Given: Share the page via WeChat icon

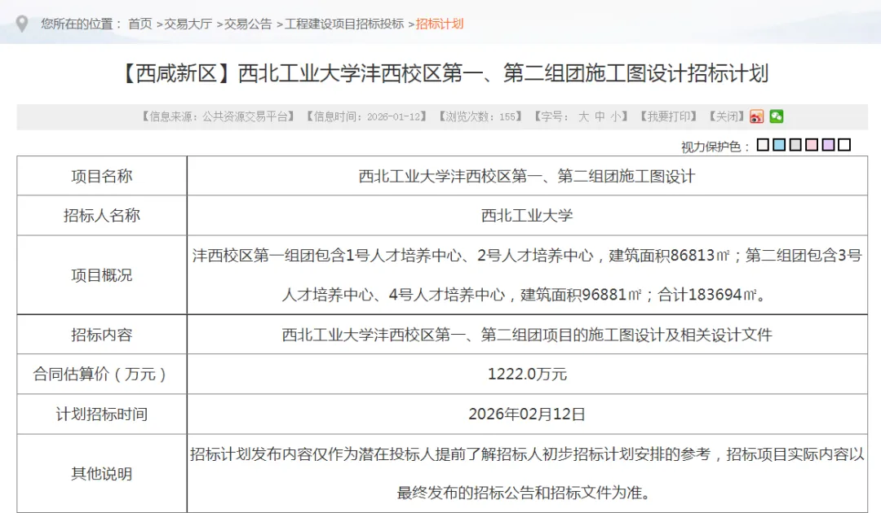Looking at the screenshot, I should click(x=777, y=116).
